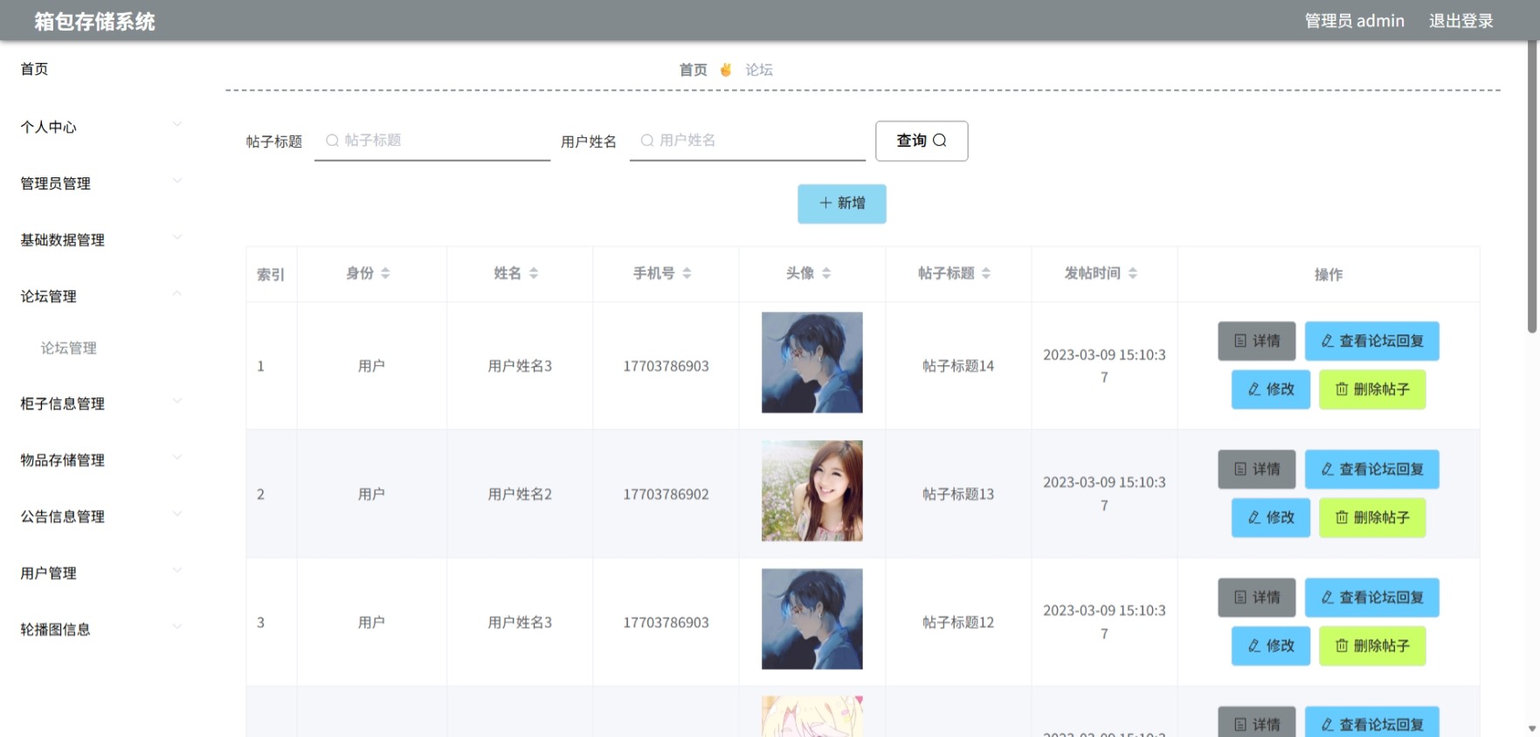1540x737 pixels.
Task: Click 修改 for 帖子标题14
Action: [x=1271, y=389]
